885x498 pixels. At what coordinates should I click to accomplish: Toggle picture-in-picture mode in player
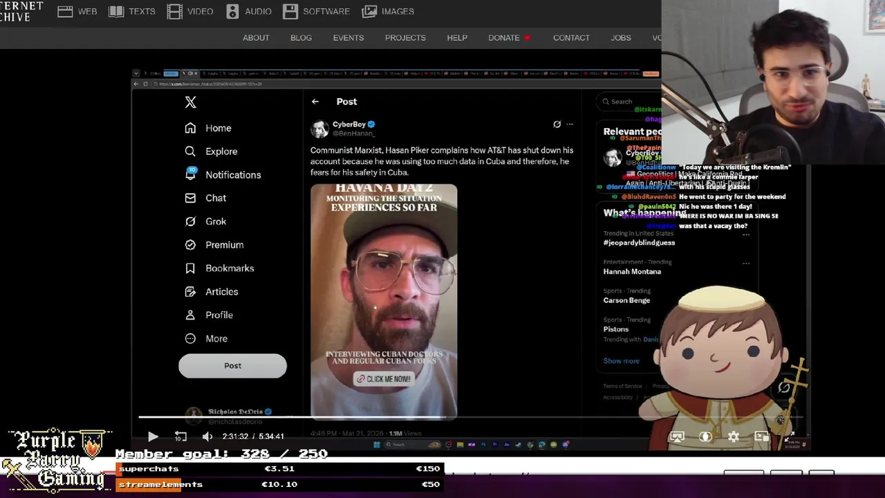coord(762,436)
